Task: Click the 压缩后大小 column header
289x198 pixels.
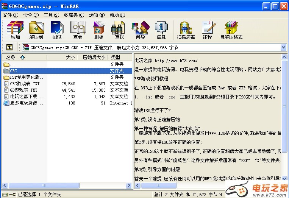Action: coord(94,58)
